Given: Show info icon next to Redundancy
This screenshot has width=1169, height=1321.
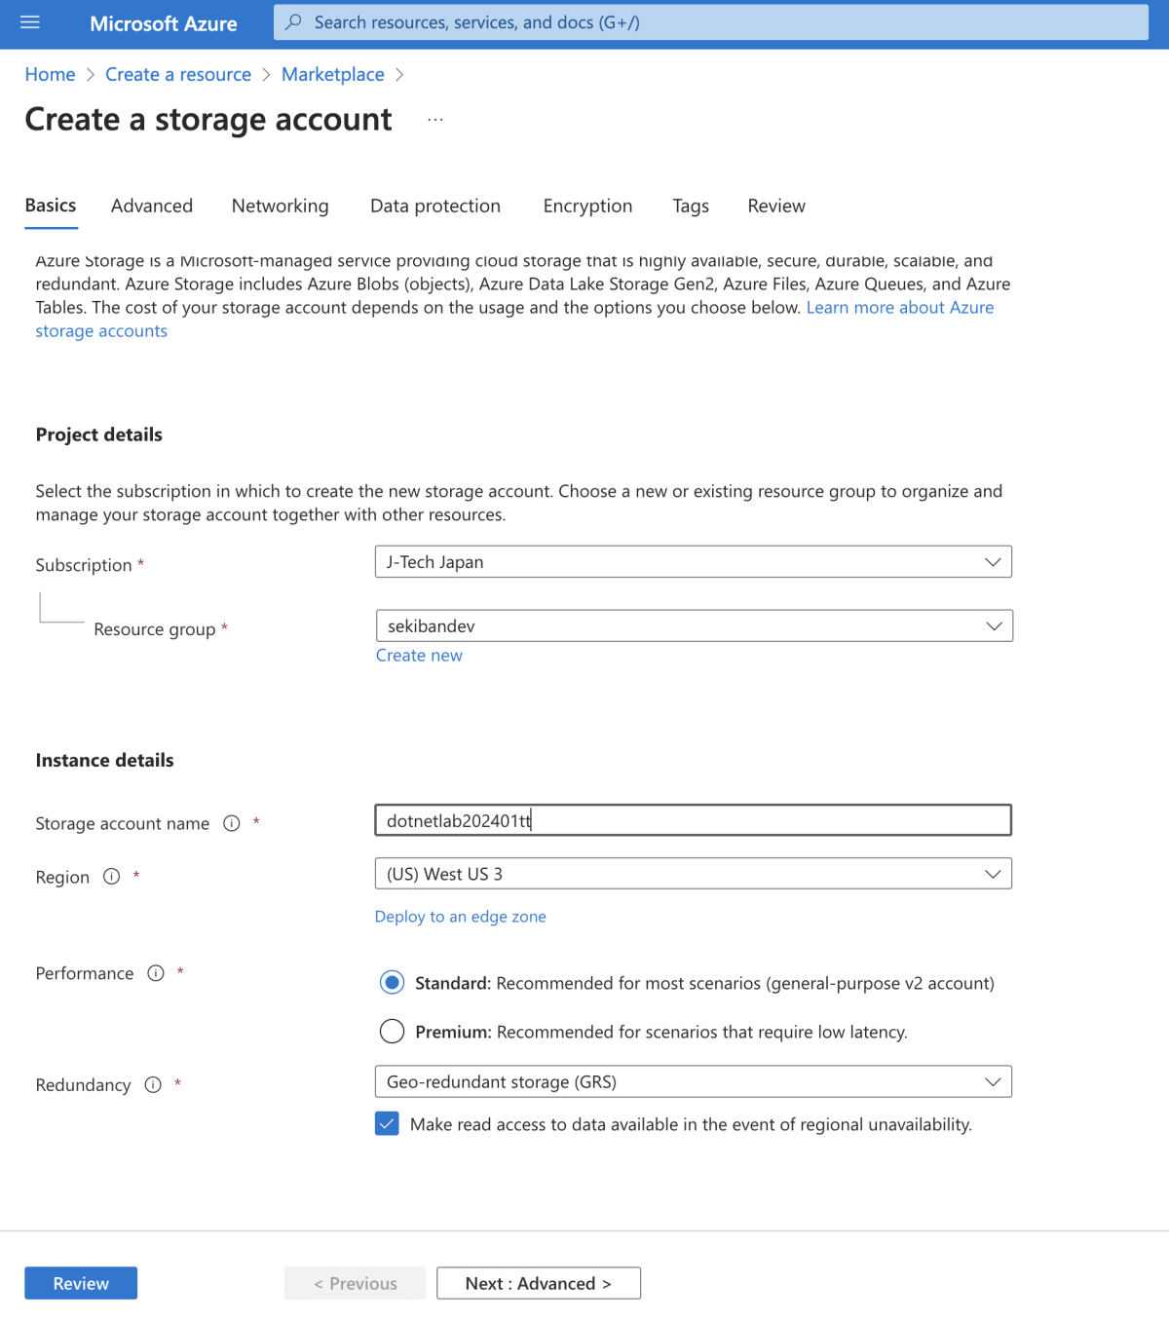Looking at the screenshot, I should (x=153, y=1084).
